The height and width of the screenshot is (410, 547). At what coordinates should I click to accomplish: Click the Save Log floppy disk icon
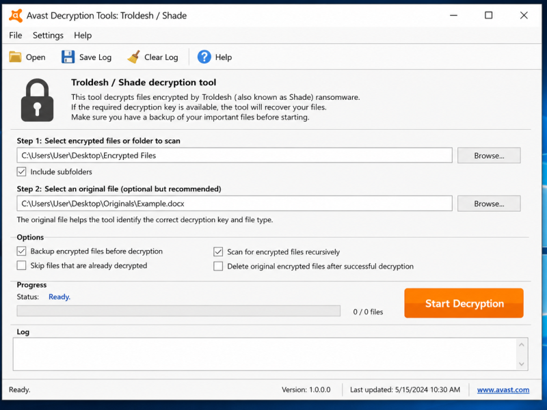coord(68,57)
